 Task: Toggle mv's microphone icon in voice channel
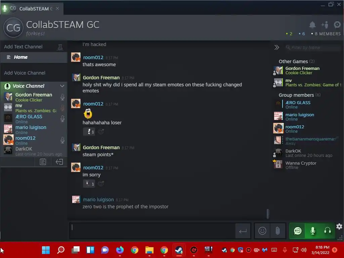(62, 108)
